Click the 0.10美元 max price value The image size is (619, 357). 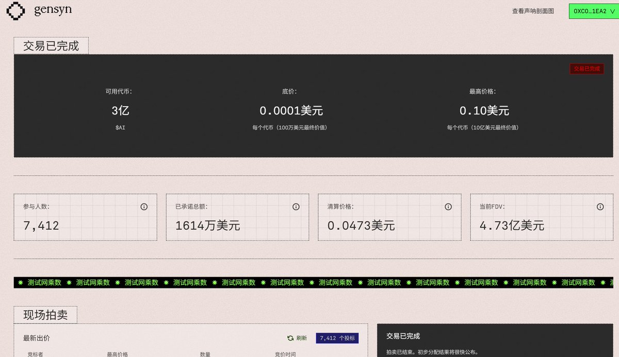point(484,110)
